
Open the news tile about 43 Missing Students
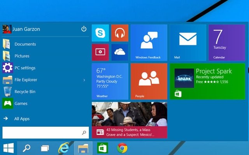pos(130,120)
